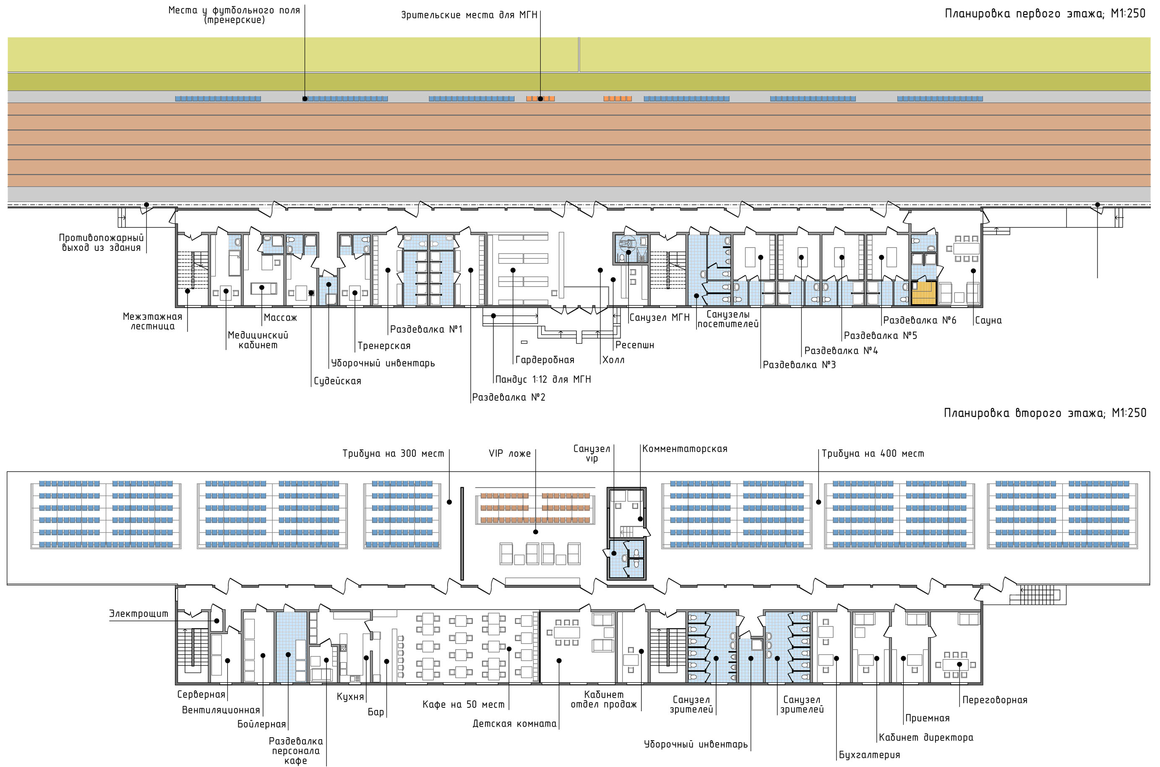Click the 'Противопожарный выход из здания' label
This screenshot has height=767, width=1160.
click(101, 243)
